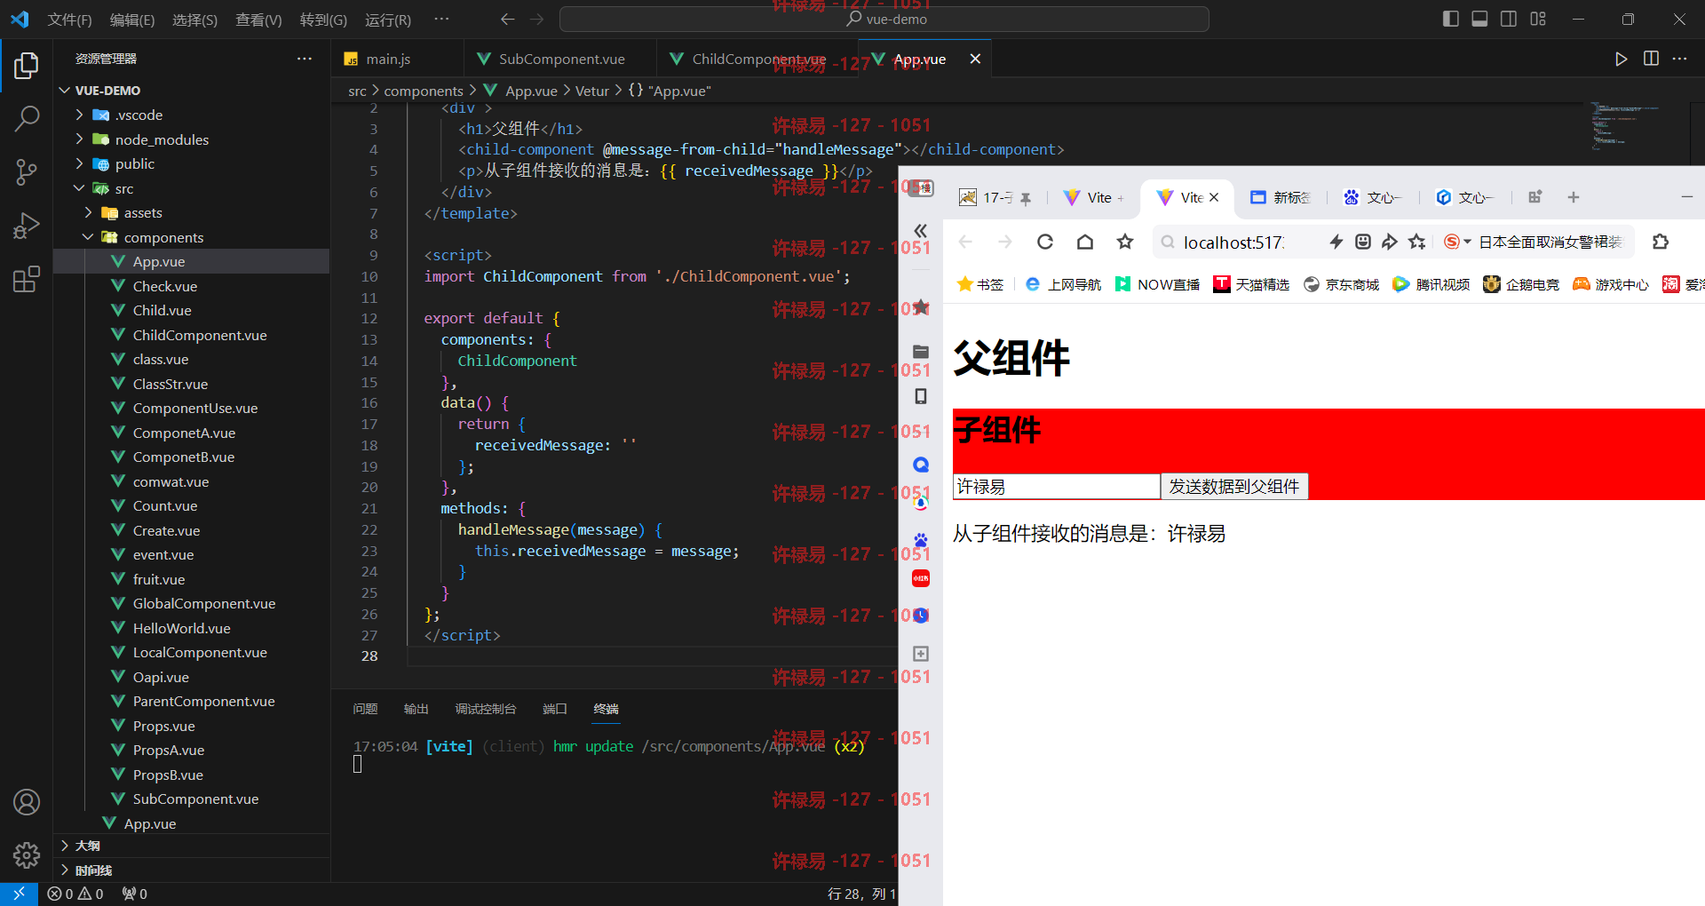Go to browser home page
Image resolution: width=1705 pixels, height=906 pixels.
coord(1085,242)
